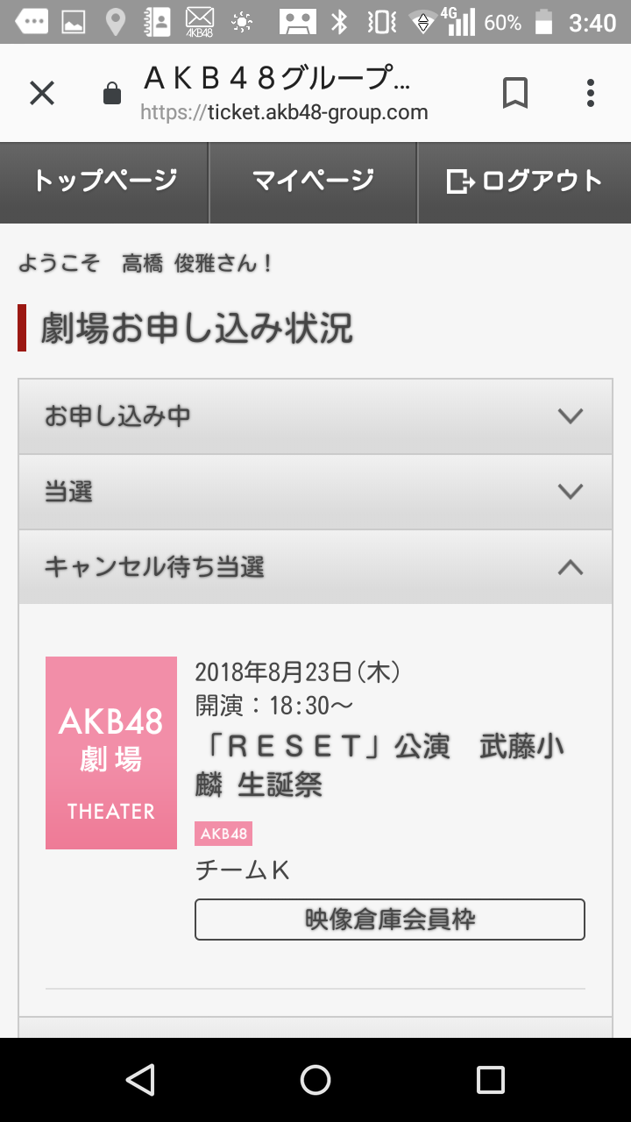
Task: Tap the ログアウト logout button
Action: click(x=524, y=182)
